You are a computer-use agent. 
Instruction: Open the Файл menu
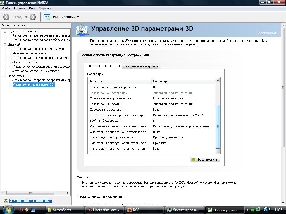point(6,8)
